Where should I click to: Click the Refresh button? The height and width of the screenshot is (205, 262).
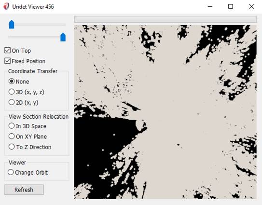click(24, 190)
